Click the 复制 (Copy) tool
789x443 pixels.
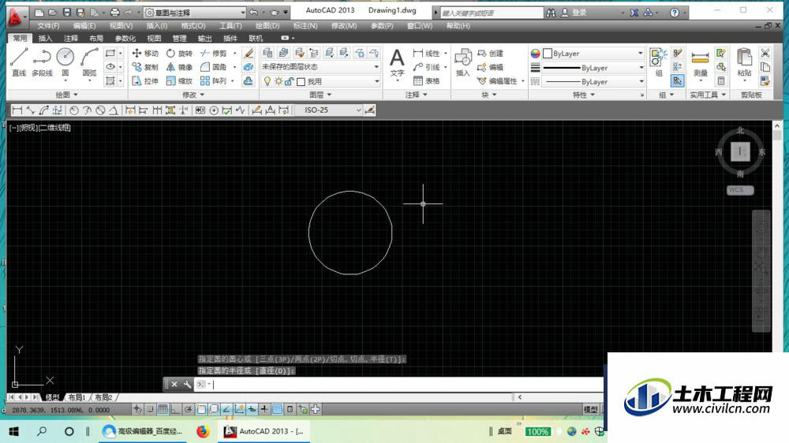coord(145,67)
